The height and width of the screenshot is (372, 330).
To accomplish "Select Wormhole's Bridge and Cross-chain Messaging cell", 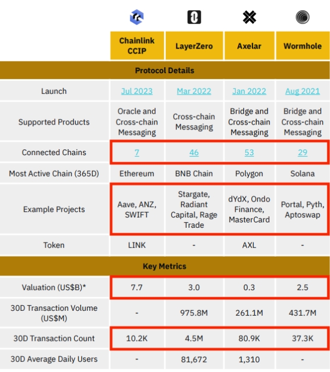I will point(303,122).
